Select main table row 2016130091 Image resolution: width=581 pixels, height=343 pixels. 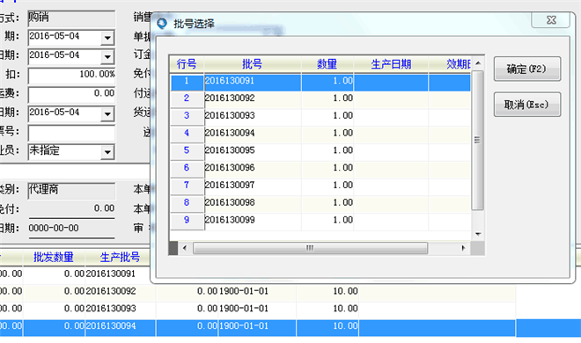74,274
